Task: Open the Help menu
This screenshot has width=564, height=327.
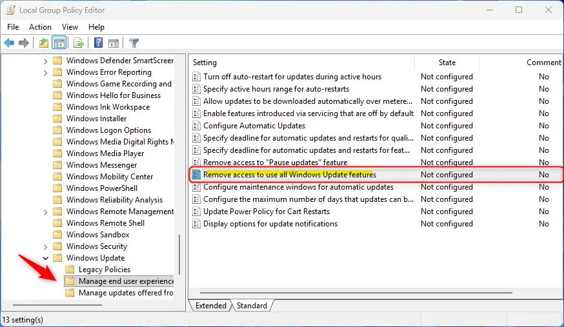Action: pos(96,27)
